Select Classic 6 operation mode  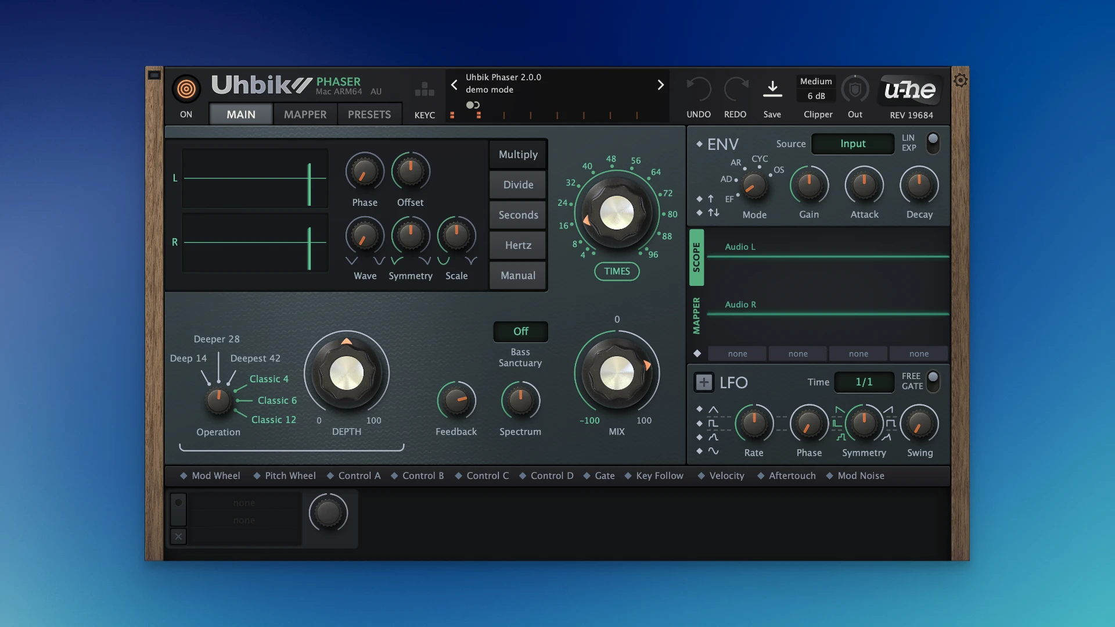click(x=277, y=400)
